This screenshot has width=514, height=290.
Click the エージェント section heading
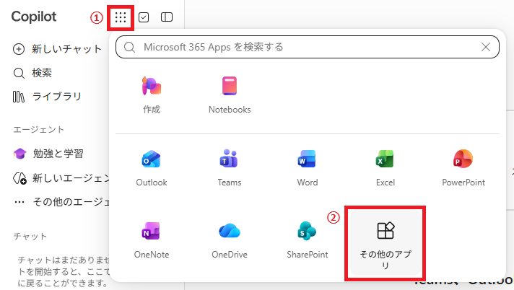pyautogui.click(x=39, y=129)
